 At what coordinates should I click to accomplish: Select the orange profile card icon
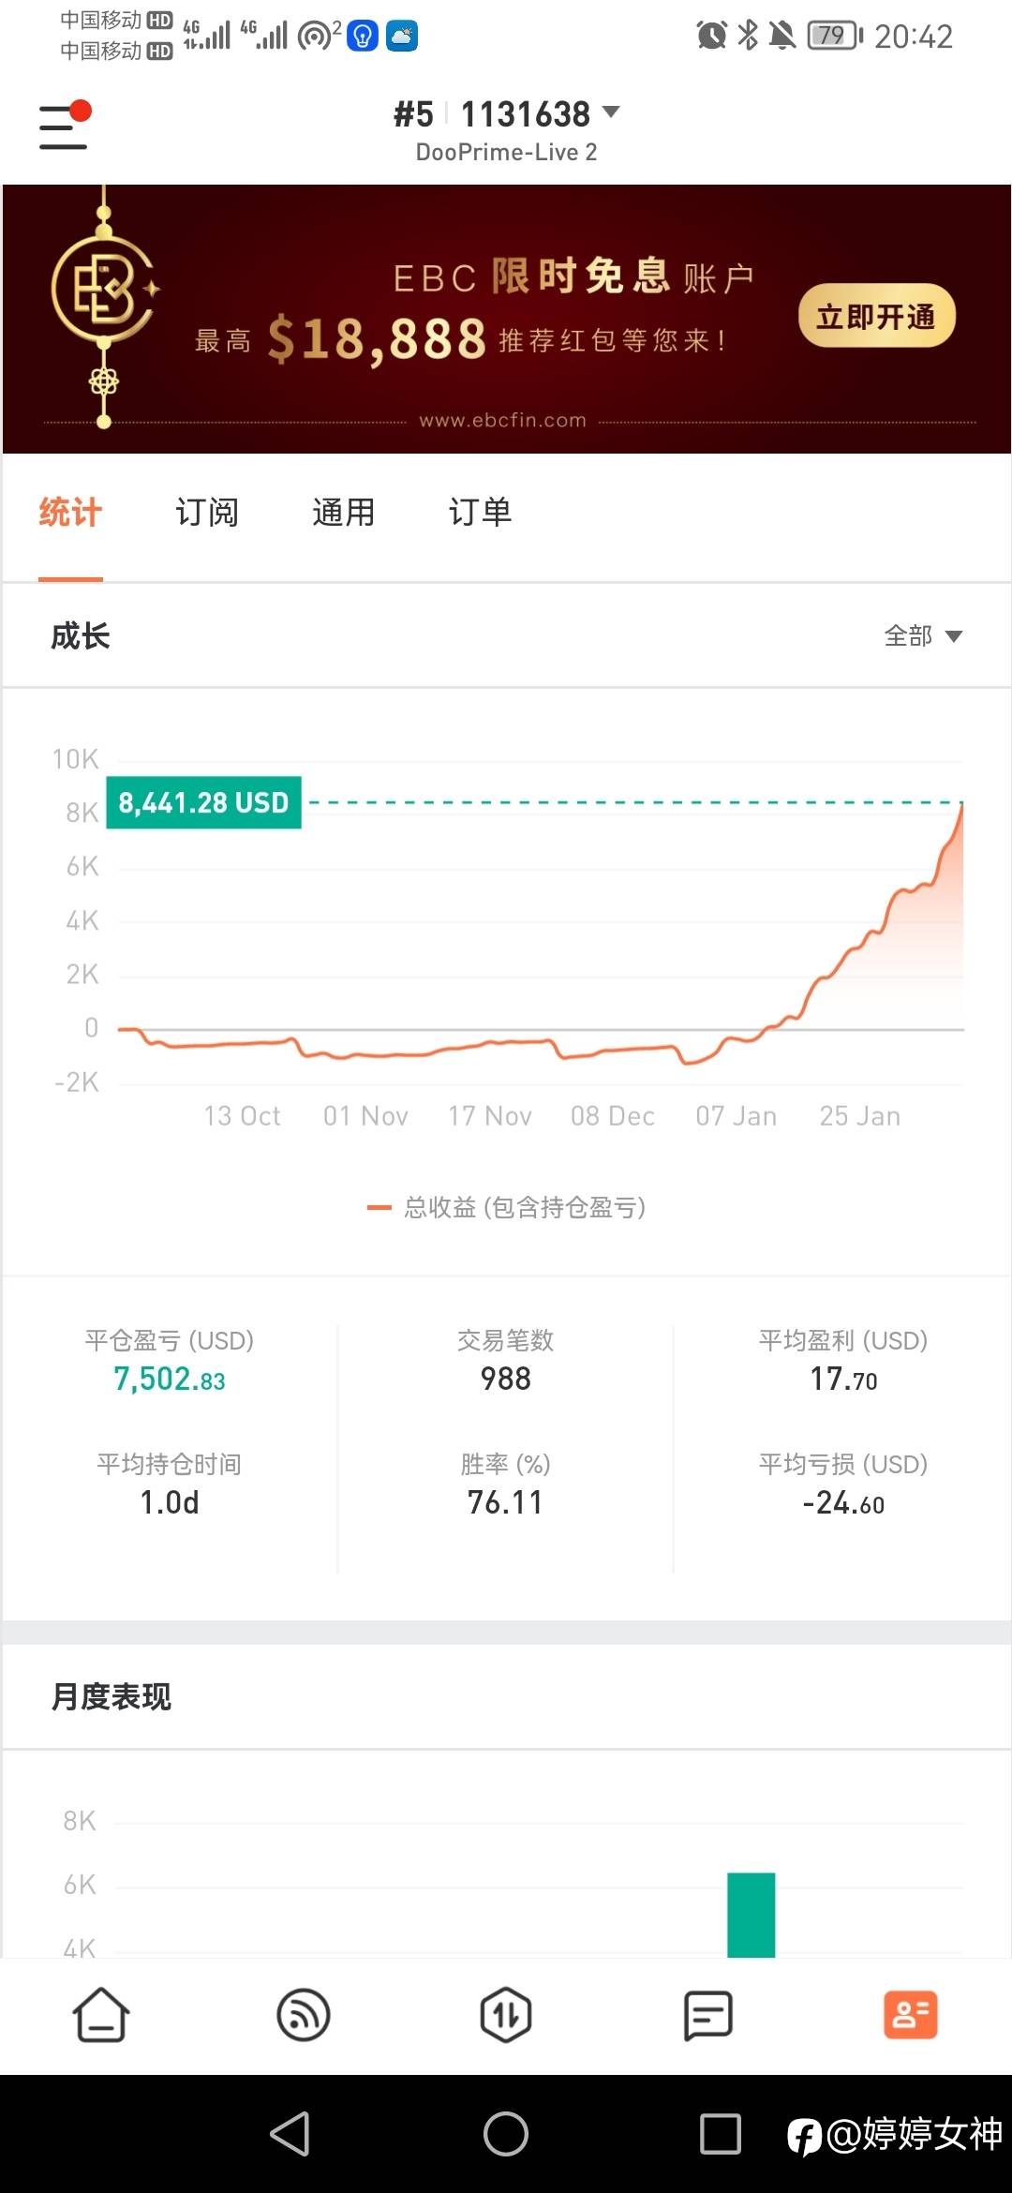pyautogui.click(x=911, y=2015)
